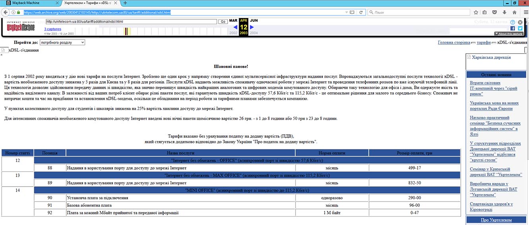Screen dimensions: 529x225
Task: Go to the browser home page icon
Action: [x=515, y=12]
